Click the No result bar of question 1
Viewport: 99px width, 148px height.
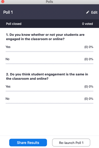(x=49, y=64)
